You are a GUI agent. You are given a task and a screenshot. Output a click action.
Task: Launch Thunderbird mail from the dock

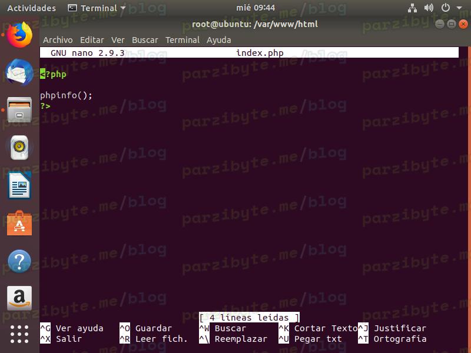pyautogui.click(x=19, y=73)
